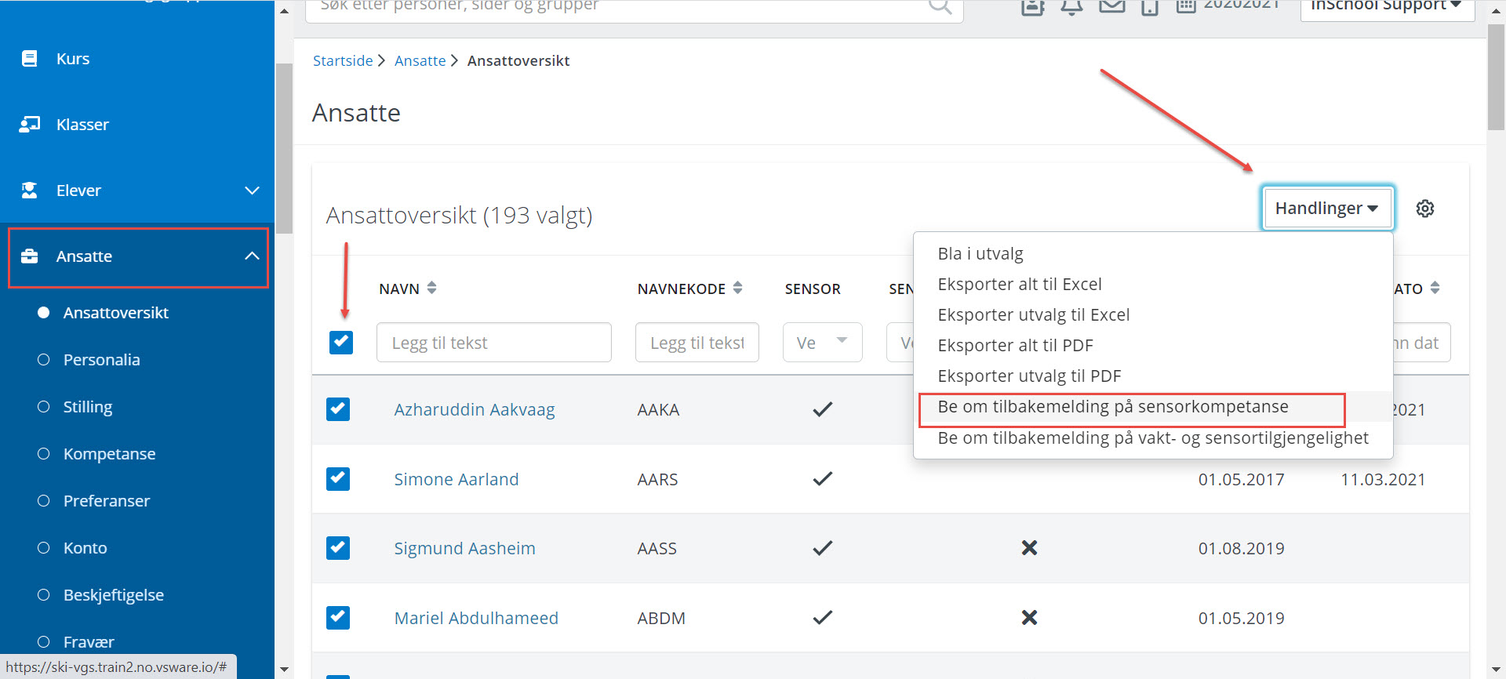Image resolution: width=1506 pixels, height=679 pixels.
Task: Open Mariel Abdulhameed employee link
Action: point(476,618)
